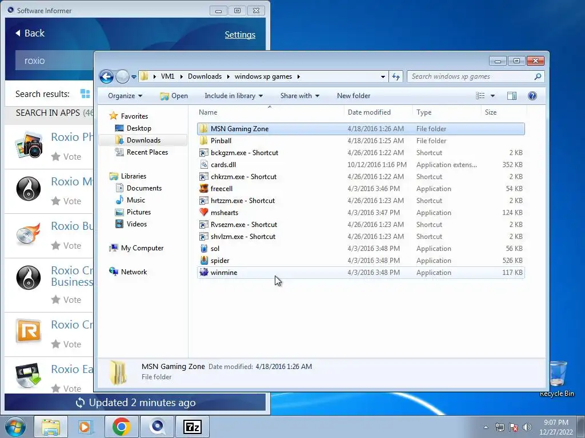
Task: Sort by the Name column header
Action: 208,112
